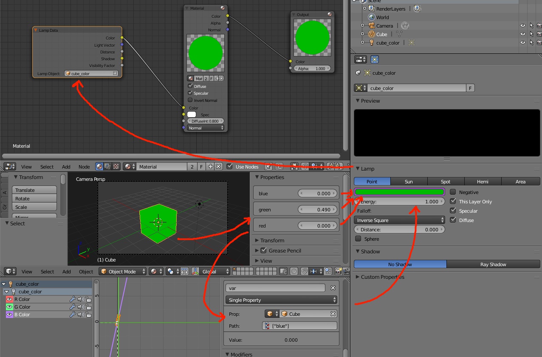
Task: Open the Inverse Square falloff dropdown
Action: coord(399,220)
